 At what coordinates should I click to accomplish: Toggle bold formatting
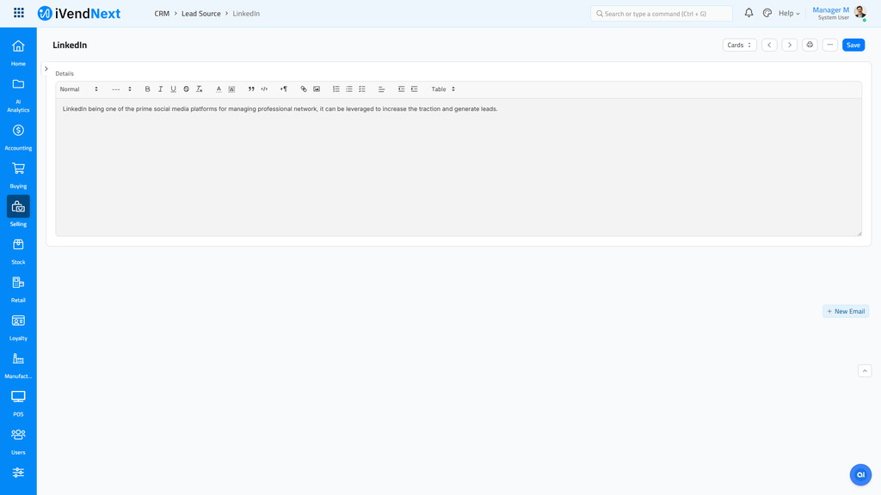tap(147, 89)
